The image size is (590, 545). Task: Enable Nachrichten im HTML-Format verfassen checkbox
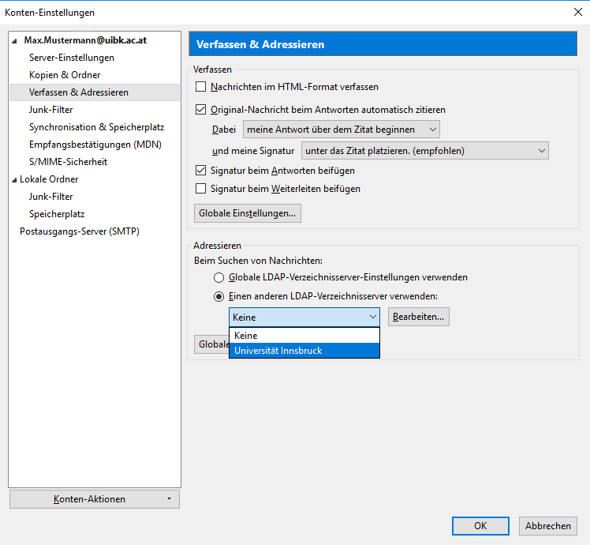[x=200, y=87]
